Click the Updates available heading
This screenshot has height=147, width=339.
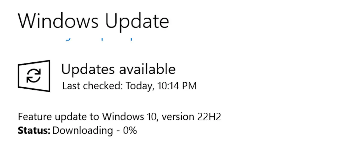click(118, 69)
